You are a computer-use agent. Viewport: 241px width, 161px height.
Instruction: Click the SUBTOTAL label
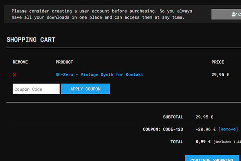click(x=173, y=117)
